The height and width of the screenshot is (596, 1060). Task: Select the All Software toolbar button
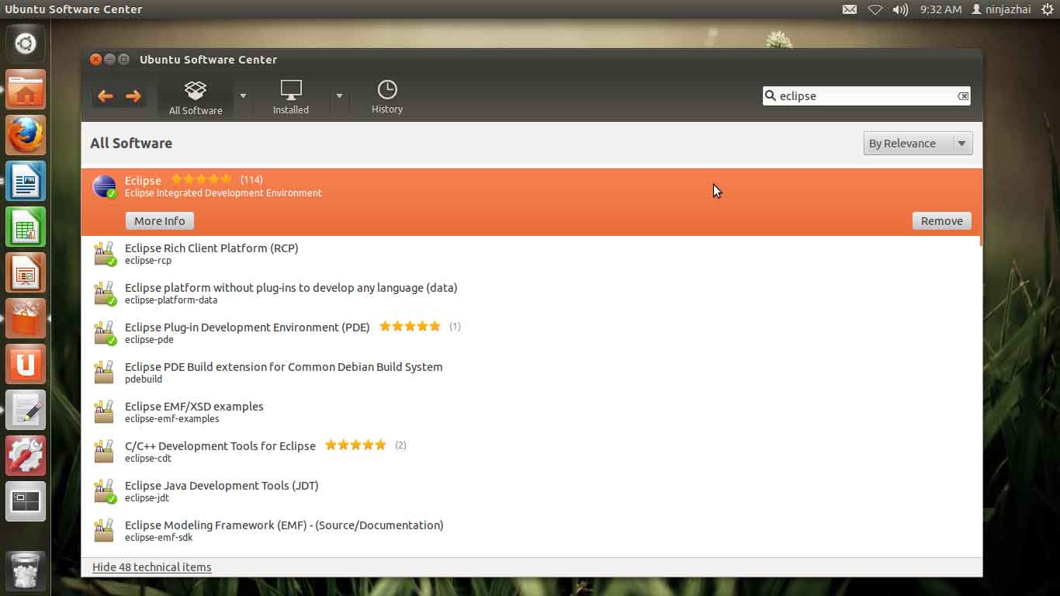pos(196,98)
